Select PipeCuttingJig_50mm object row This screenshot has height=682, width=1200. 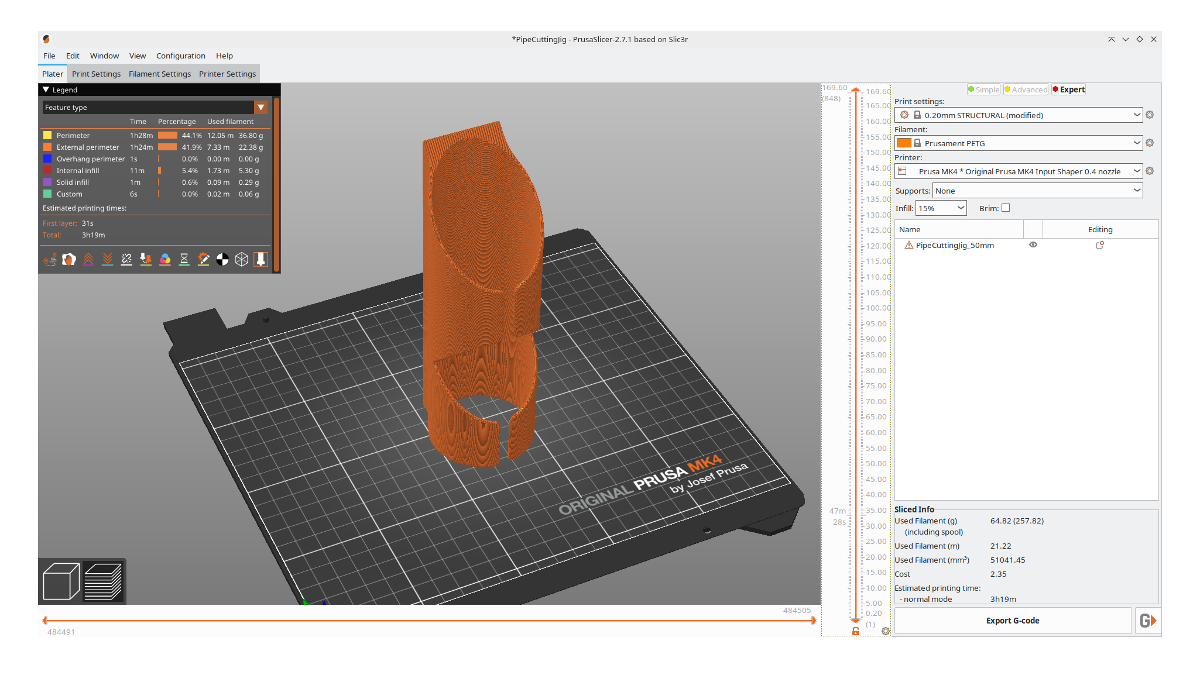click(x=1026, y=246)
